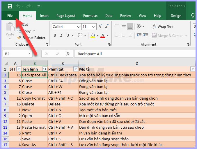Viewport: 197px width, 149px height.
Task: Expand the Borders dropdown arrow
Action: [85, 36]
